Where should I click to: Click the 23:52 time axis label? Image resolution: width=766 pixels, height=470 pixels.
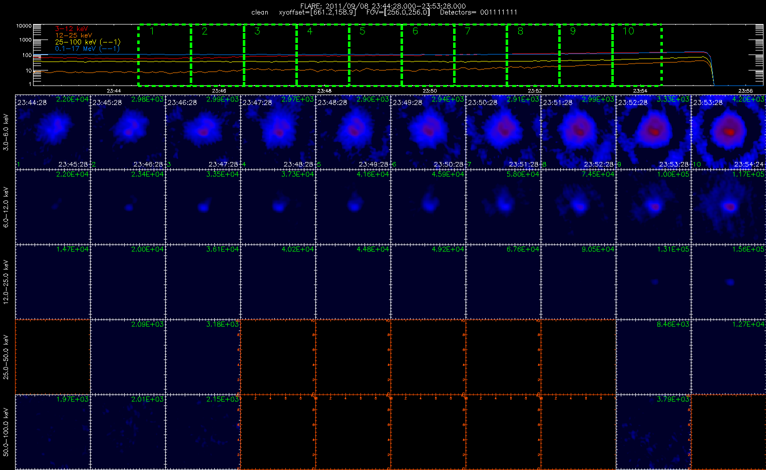click(535, 90)
